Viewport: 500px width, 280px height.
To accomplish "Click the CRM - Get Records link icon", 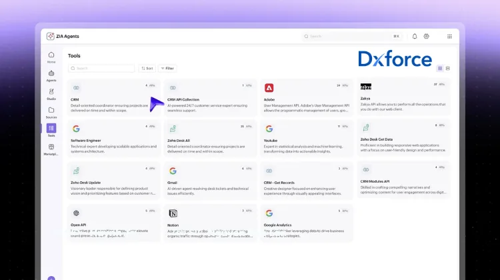I will coord(269,171).
